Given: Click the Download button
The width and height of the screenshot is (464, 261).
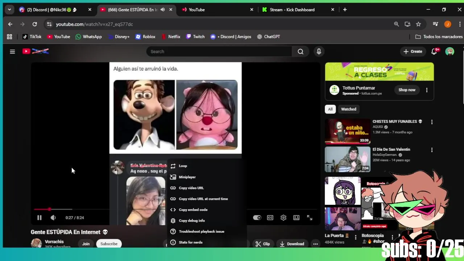Looking at the screenshot, I should (292, 244).
